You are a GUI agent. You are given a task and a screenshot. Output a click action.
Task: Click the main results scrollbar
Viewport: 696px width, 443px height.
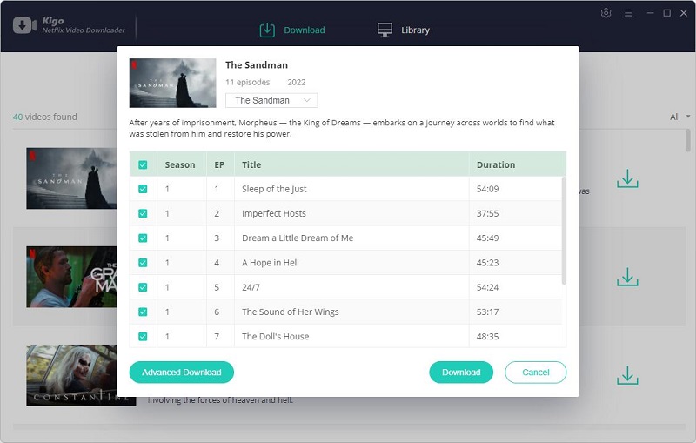point(687,141)
